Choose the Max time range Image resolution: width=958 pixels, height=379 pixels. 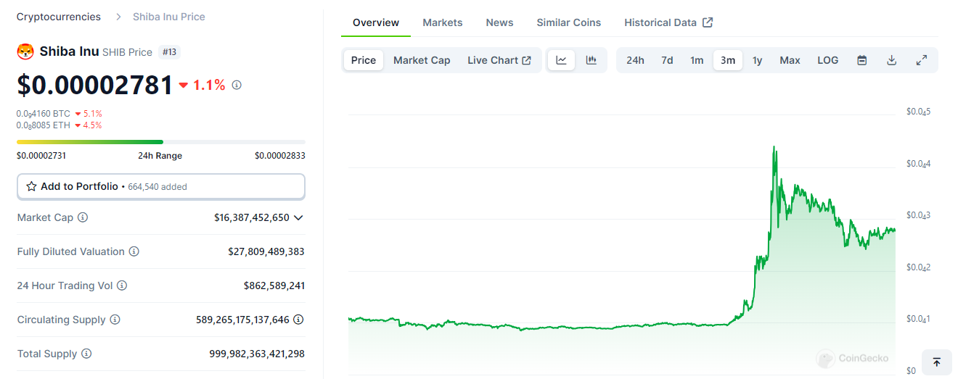pos(790,60)
